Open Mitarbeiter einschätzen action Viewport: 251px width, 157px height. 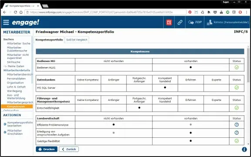pyautogui.click(x=15, y=132)
